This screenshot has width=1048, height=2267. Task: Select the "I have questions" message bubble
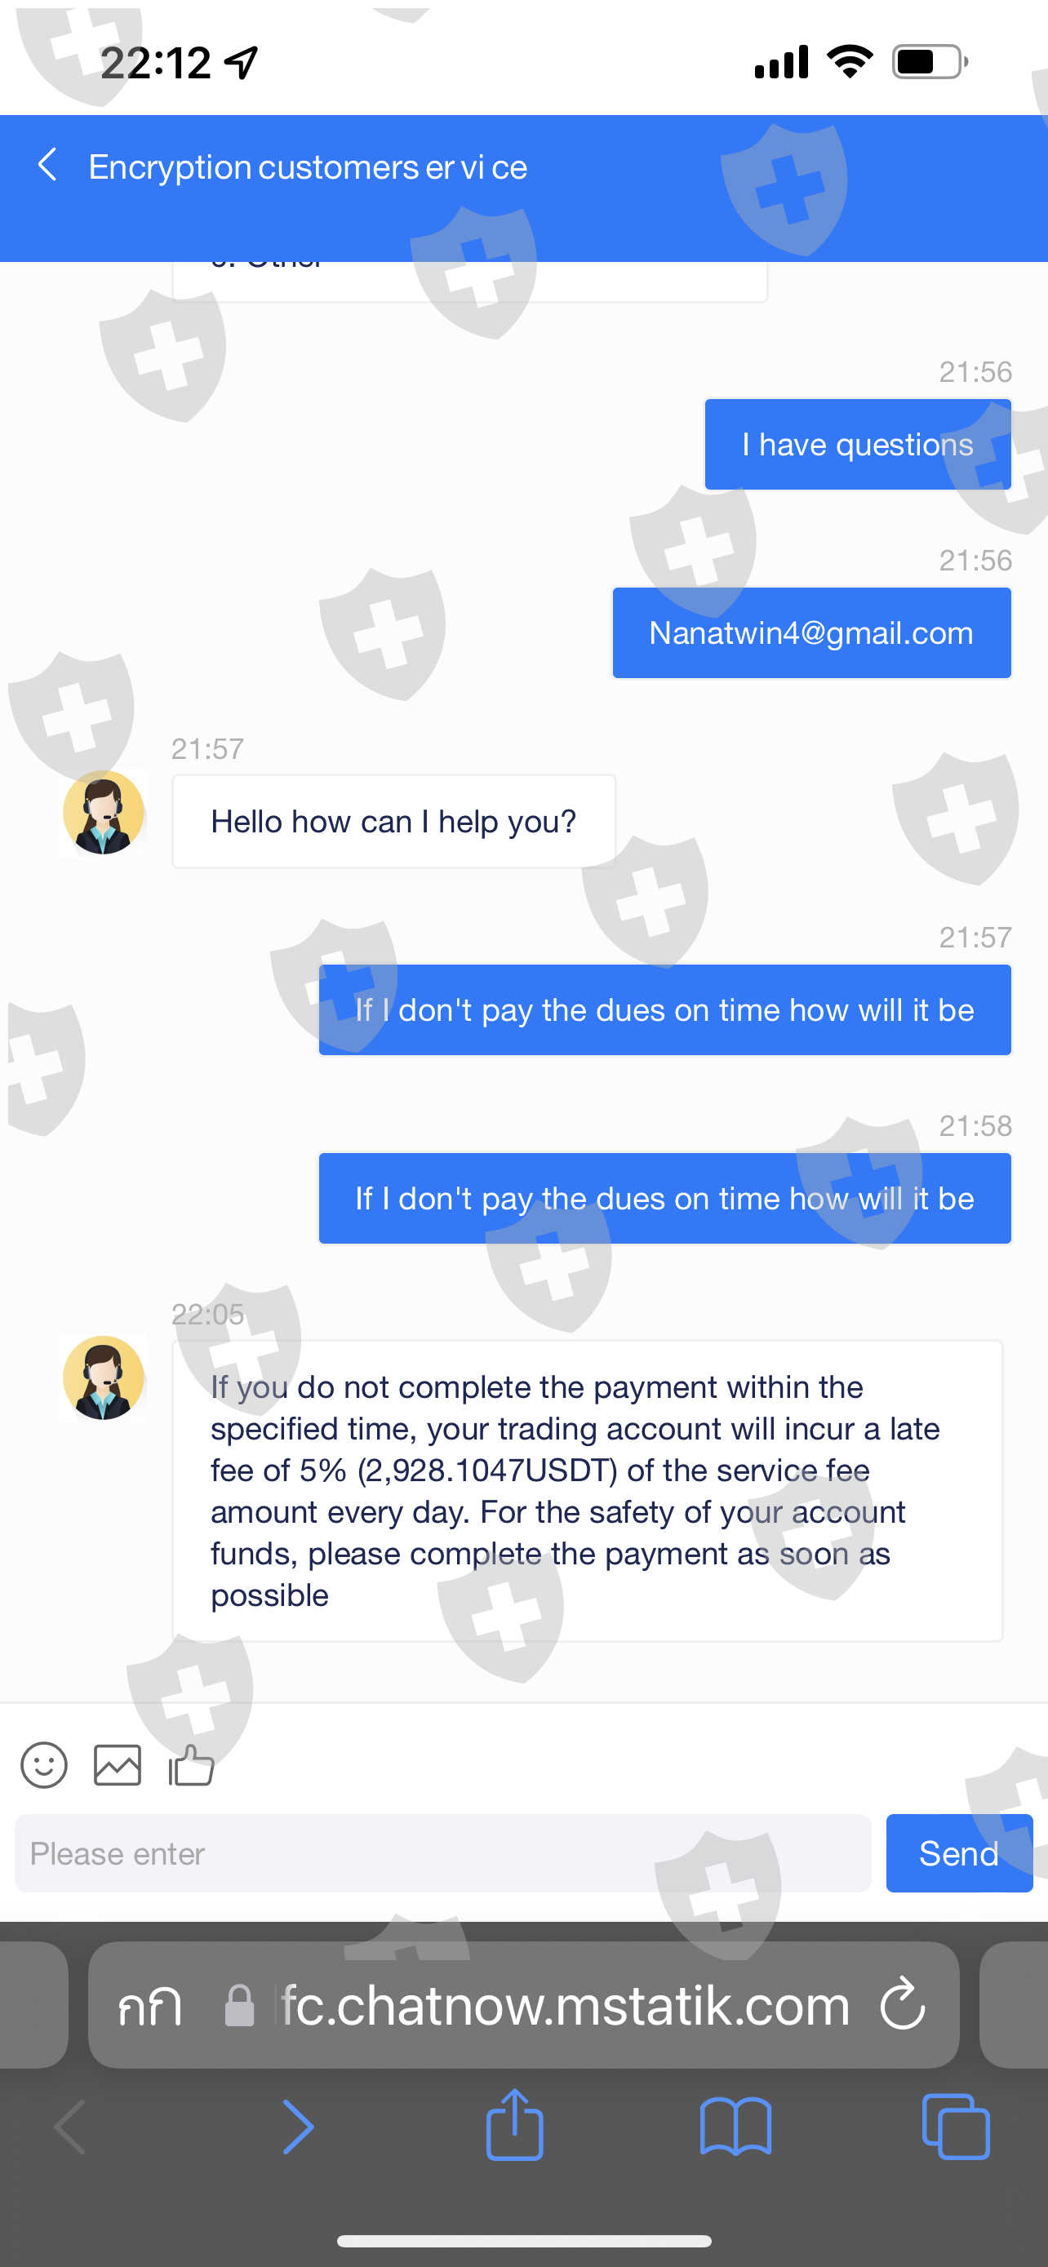858,445
